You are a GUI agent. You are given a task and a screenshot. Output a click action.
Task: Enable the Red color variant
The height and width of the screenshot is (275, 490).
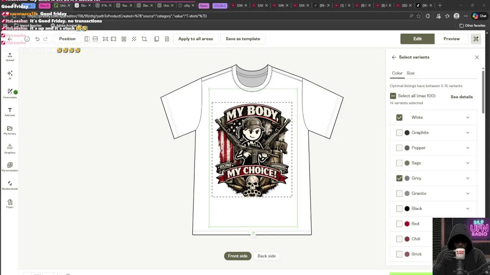[399, 224]
